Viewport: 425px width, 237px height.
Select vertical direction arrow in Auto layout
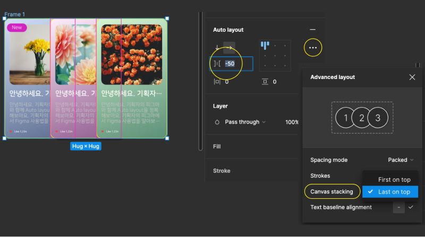pyautogui.click(x=217, y=48)
